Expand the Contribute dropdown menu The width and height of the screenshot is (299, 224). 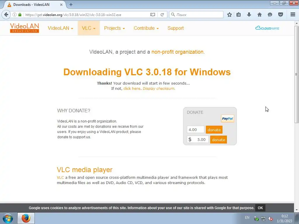(x=146, y=28)
